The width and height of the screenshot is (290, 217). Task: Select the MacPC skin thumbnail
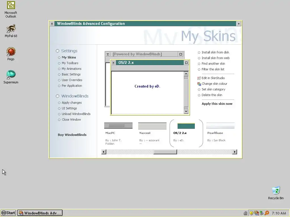coord(118,126)
